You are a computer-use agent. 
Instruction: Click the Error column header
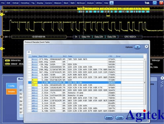(x=118, y=56)
